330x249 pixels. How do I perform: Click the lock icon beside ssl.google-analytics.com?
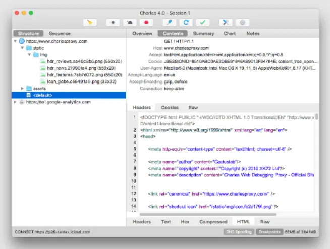click(22, 102)
